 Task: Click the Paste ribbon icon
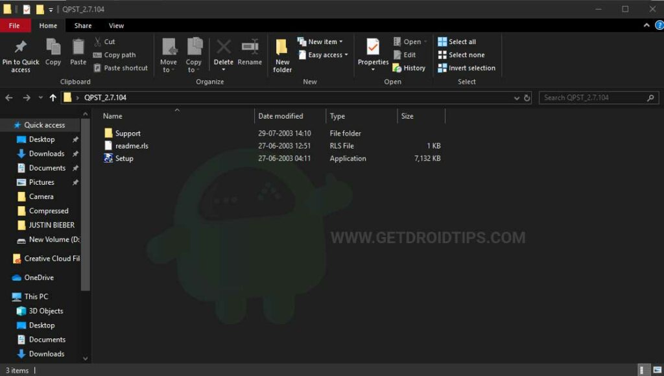[78, 47]
